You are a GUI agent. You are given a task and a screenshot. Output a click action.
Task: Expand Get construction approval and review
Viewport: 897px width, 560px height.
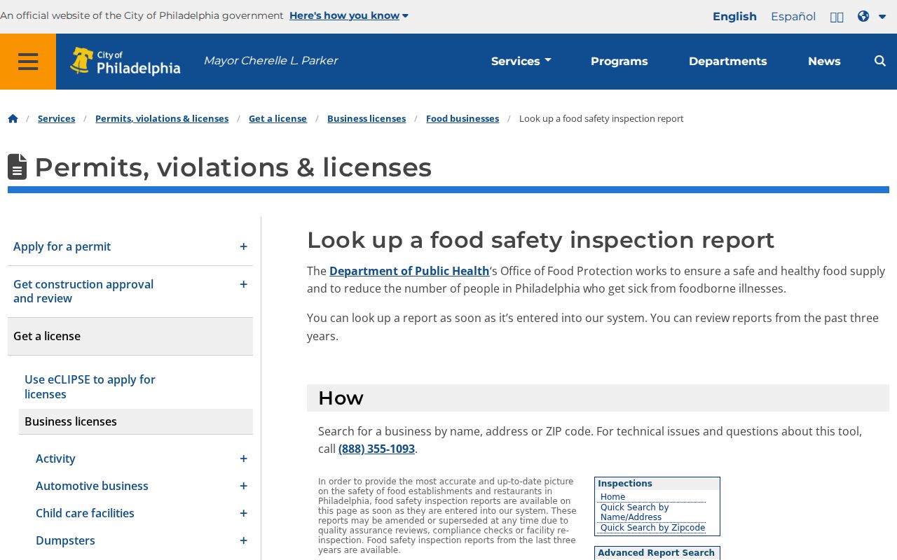point(243,284)
